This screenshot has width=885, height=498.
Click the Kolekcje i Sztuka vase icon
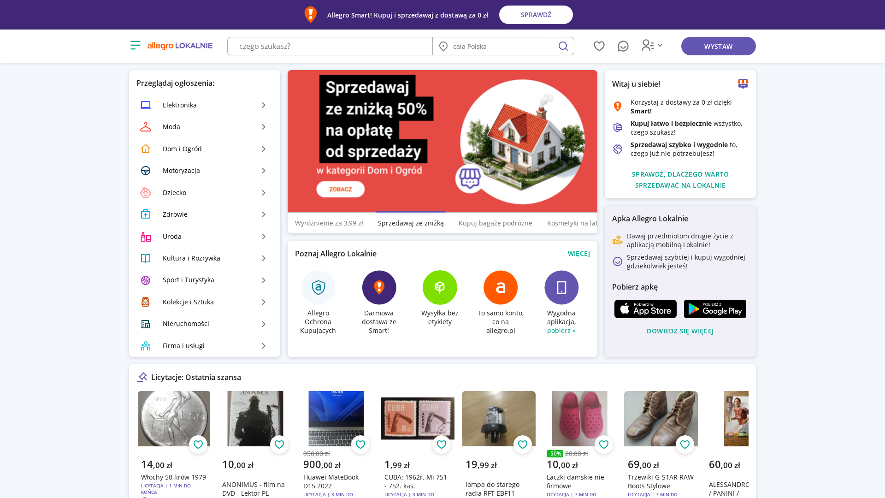coord(146,302)
